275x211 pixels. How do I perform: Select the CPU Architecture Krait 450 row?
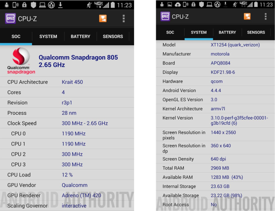67,82
